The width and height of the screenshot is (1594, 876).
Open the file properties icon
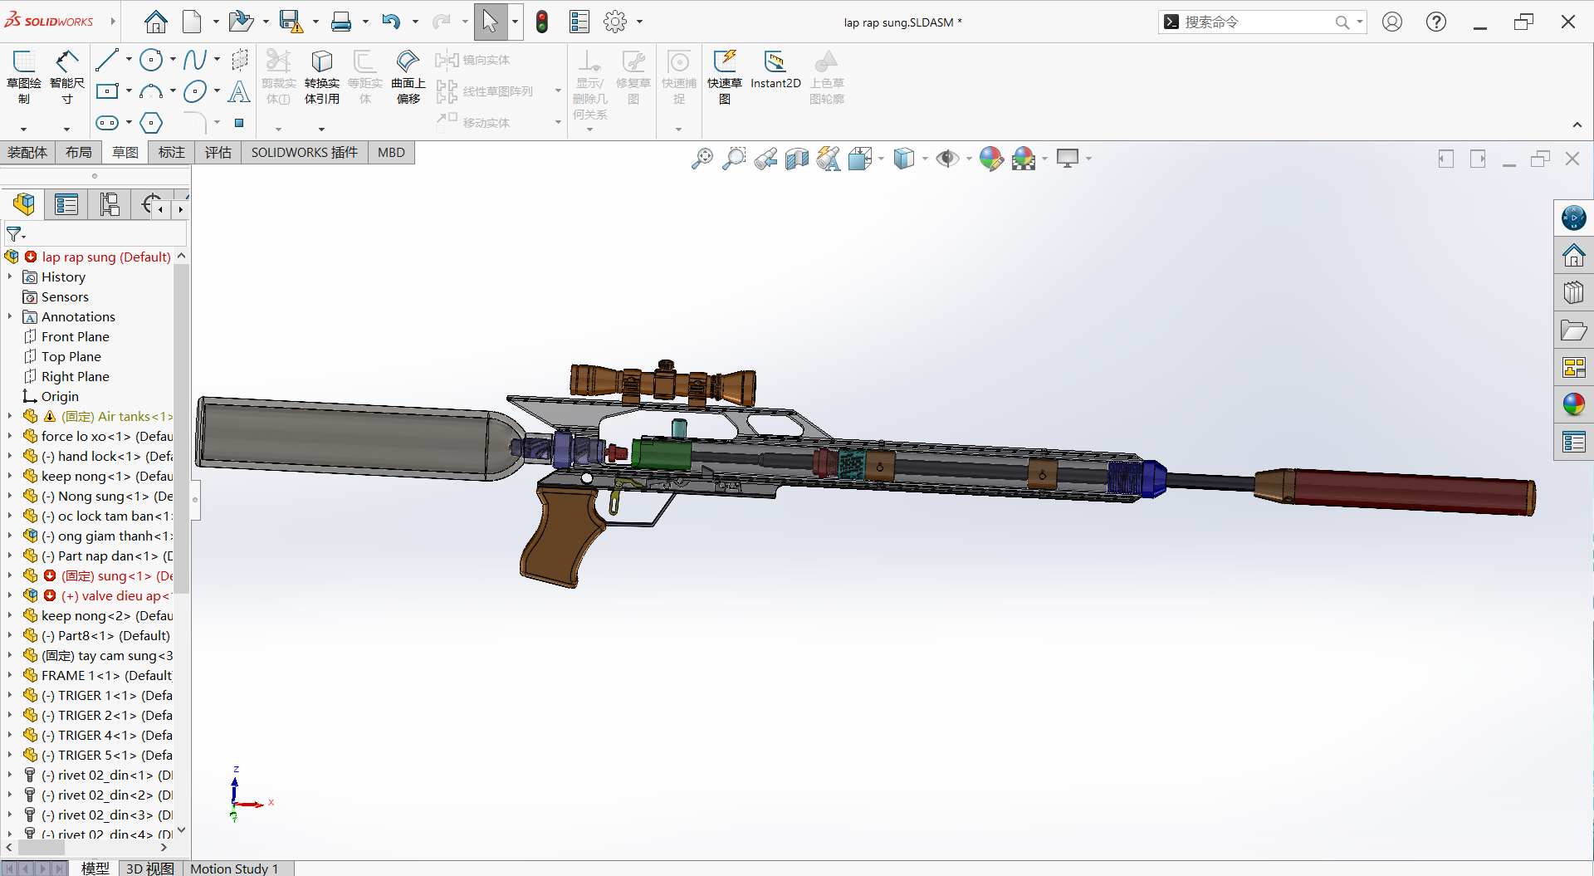[x=579, y=22]
